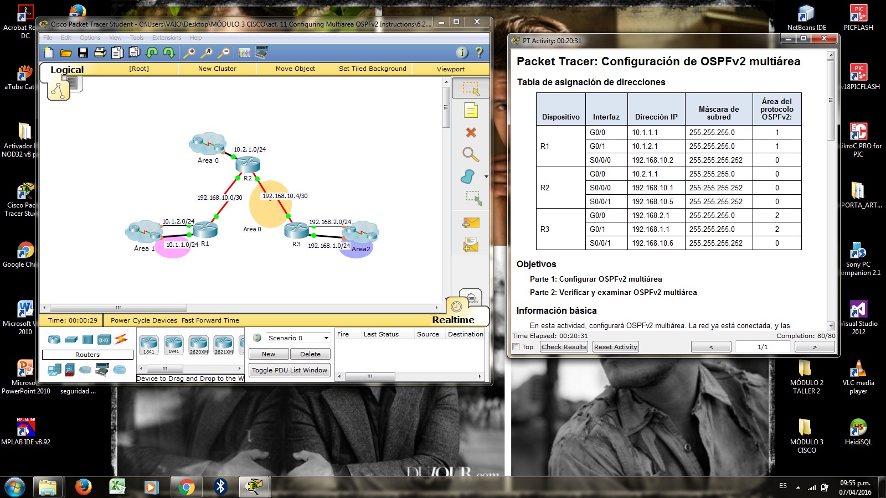Click New Cluster button
Screen dimensions: 886x498
pyautogui.click(x=217, y=69)
